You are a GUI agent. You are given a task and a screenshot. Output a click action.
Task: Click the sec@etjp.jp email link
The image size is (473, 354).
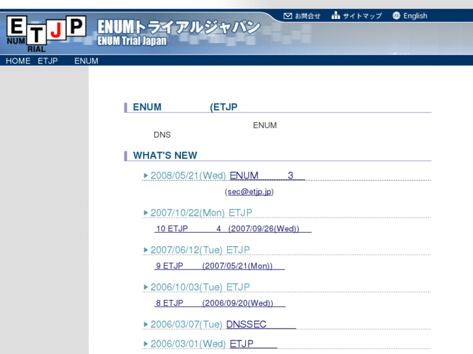pyautogui.click(x=249, y=192)
